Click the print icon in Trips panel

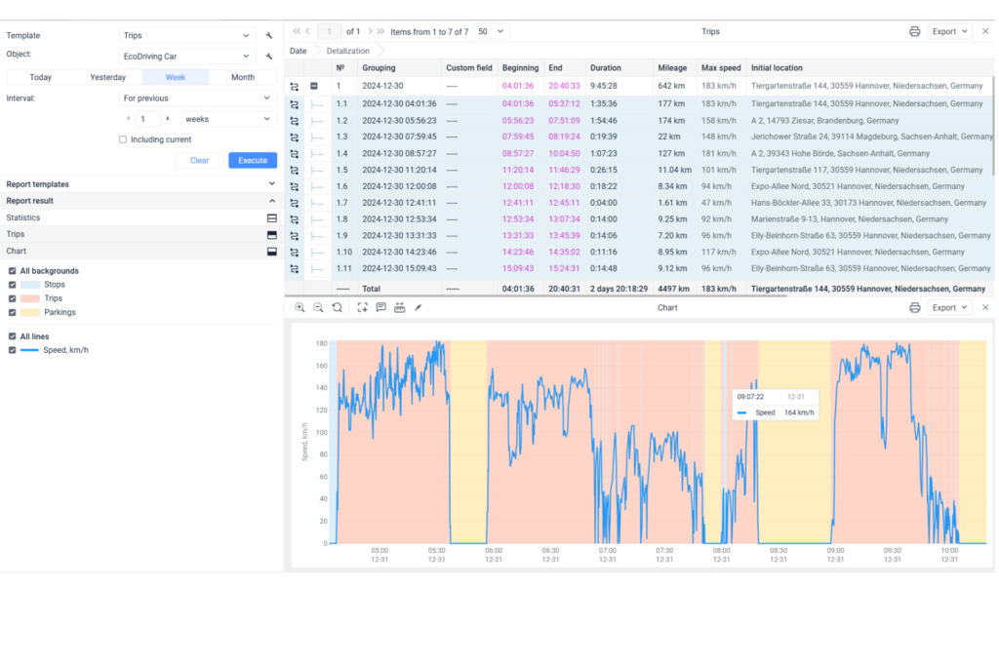point(914,31)
